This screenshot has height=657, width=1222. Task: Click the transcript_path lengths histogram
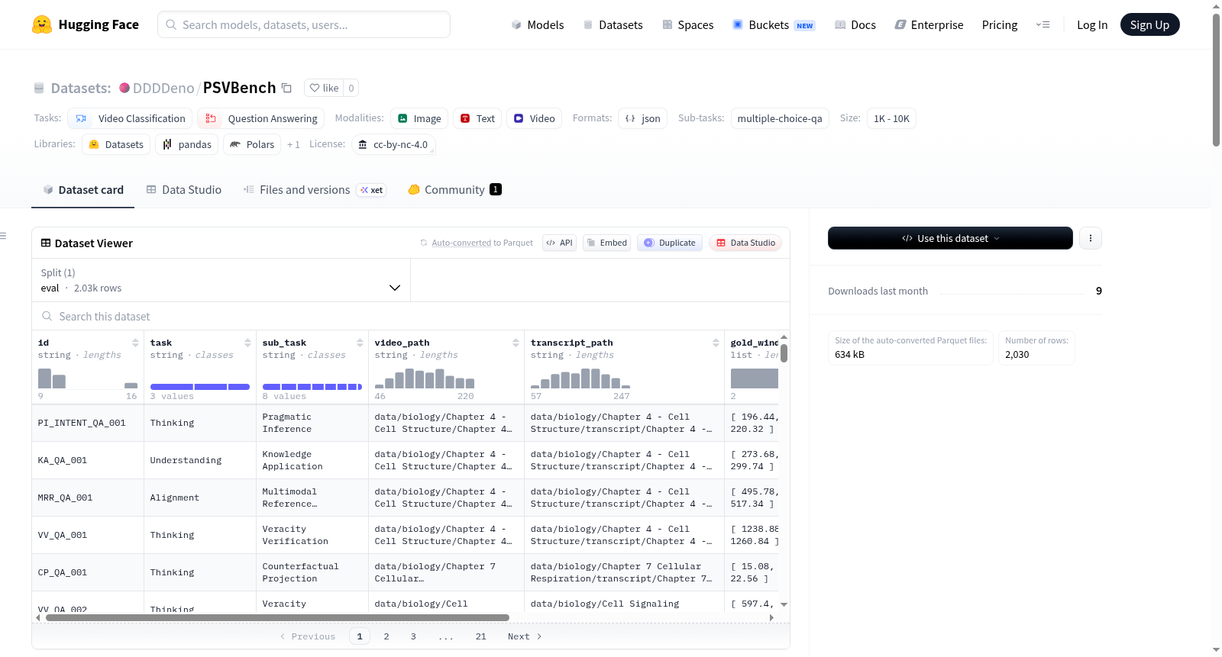tap(580, 378)
